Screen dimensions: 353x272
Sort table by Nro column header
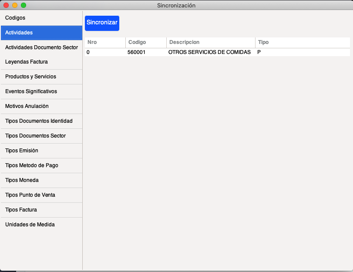coord(105,43)
